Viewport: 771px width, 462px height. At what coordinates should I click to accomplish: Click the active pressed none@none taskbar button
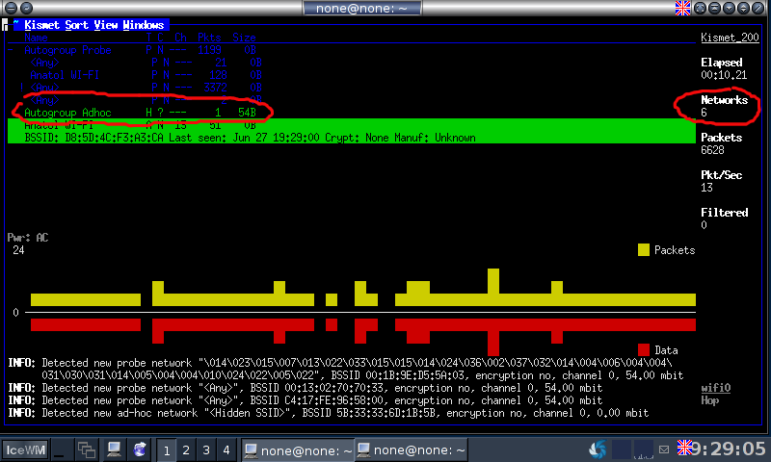tap(298, 449)
